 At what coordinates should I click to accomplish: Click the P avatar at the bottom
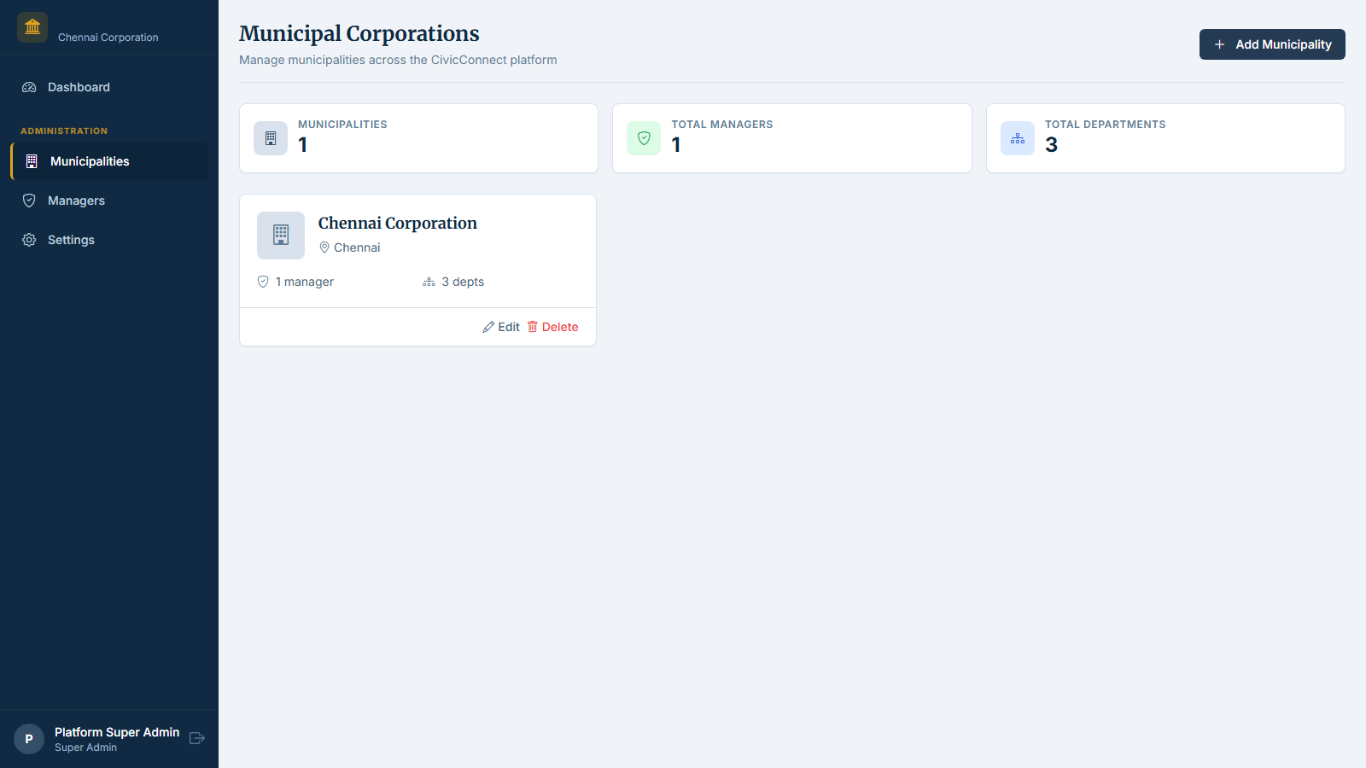point(28,738)
